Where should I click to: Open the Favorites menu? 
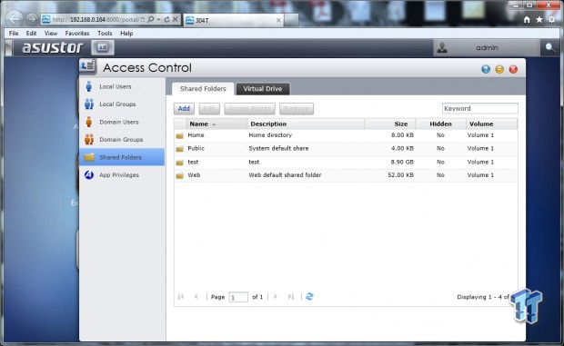click(77, 33)
